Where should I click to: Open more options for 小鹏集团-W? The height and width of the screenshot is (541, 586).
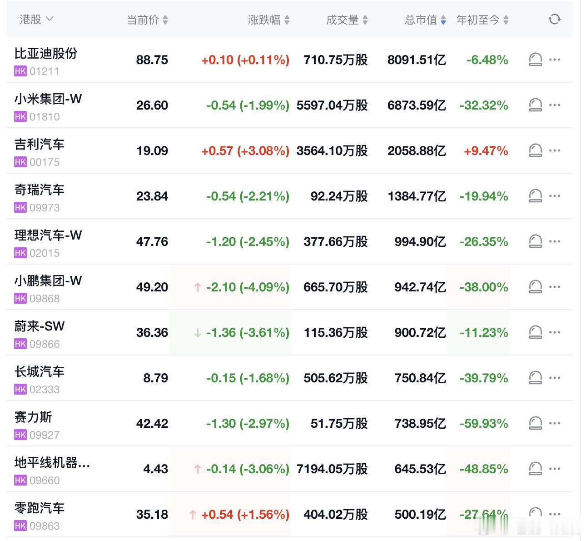(x=555, y=287)
